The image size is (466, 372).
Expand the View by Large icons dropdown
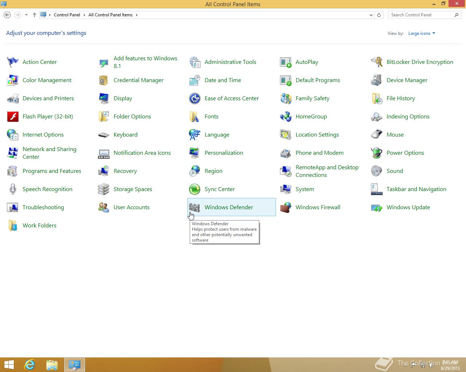422,33
